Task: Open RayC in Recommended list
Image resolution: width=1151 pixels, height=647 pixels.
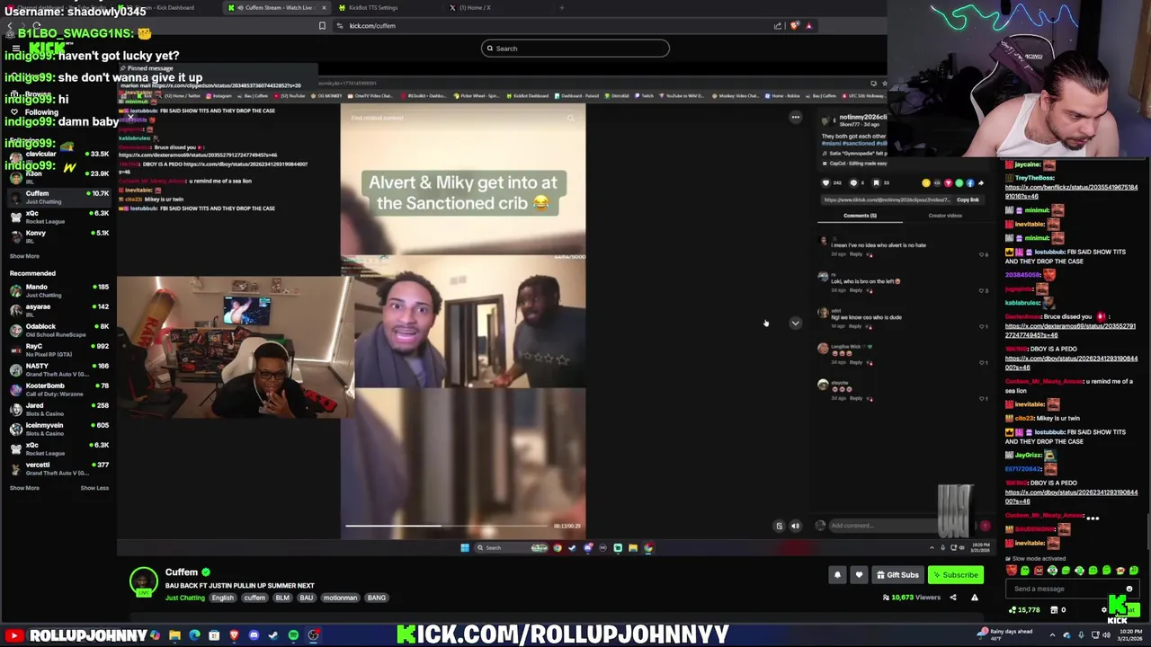Action: coord(58,350)
